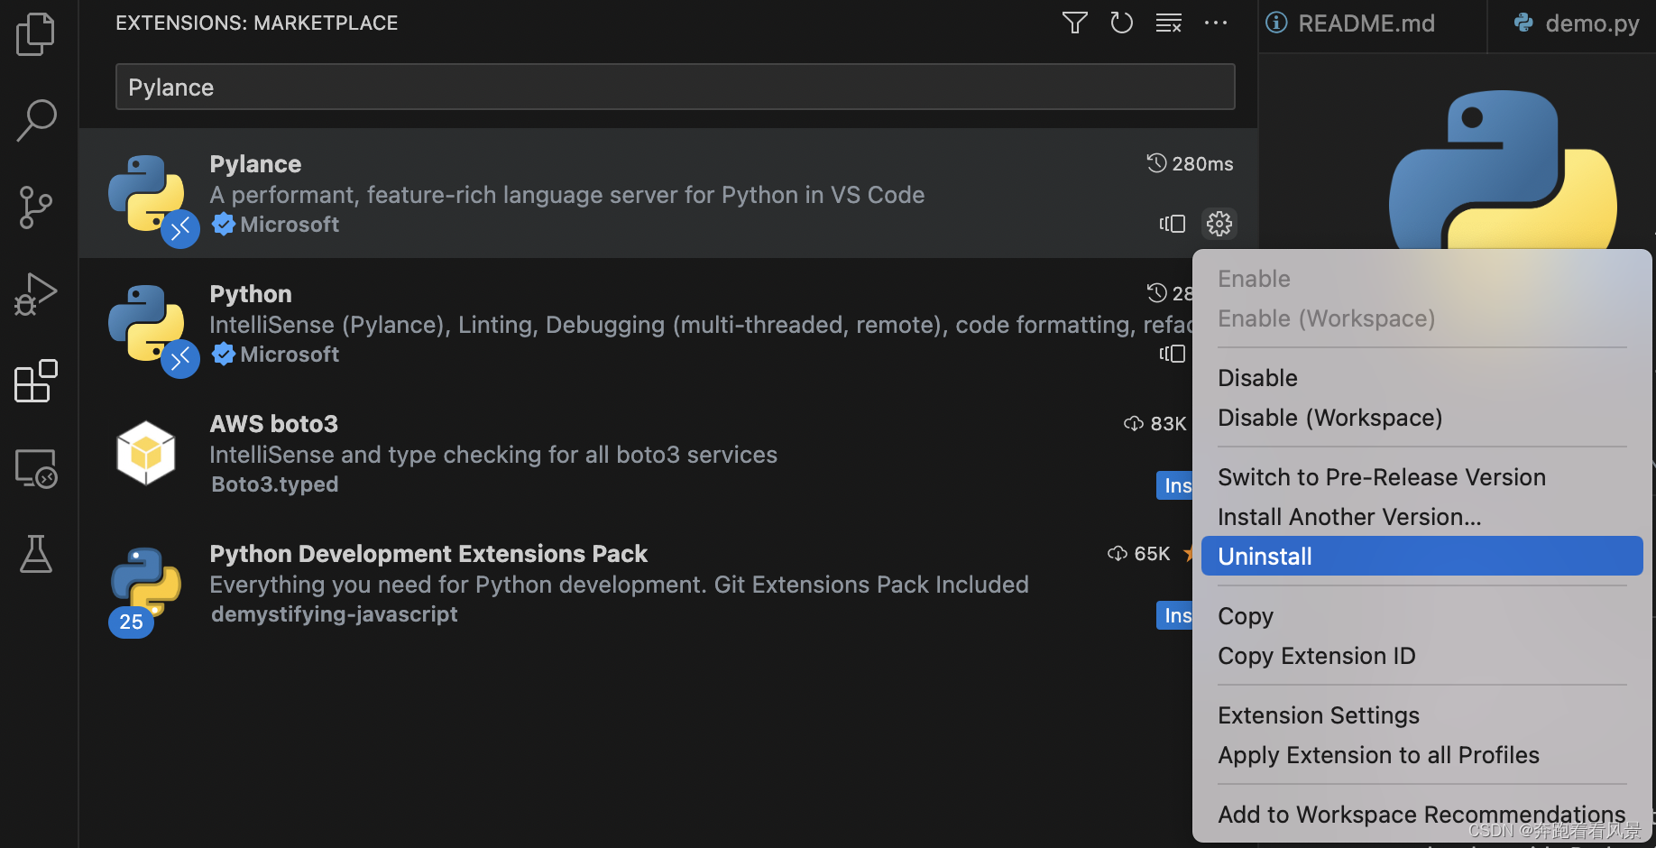Click the Pylance search input field
The image size is (1656, 848).
click(x=675, y=88)
